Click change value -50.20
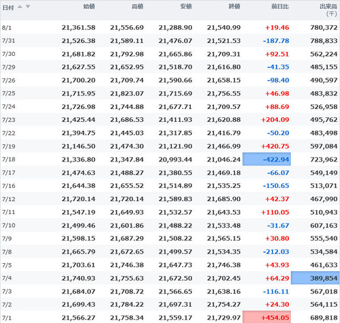Image resolution: width=340 pixels, height=323 pixels. click(278, 133)
